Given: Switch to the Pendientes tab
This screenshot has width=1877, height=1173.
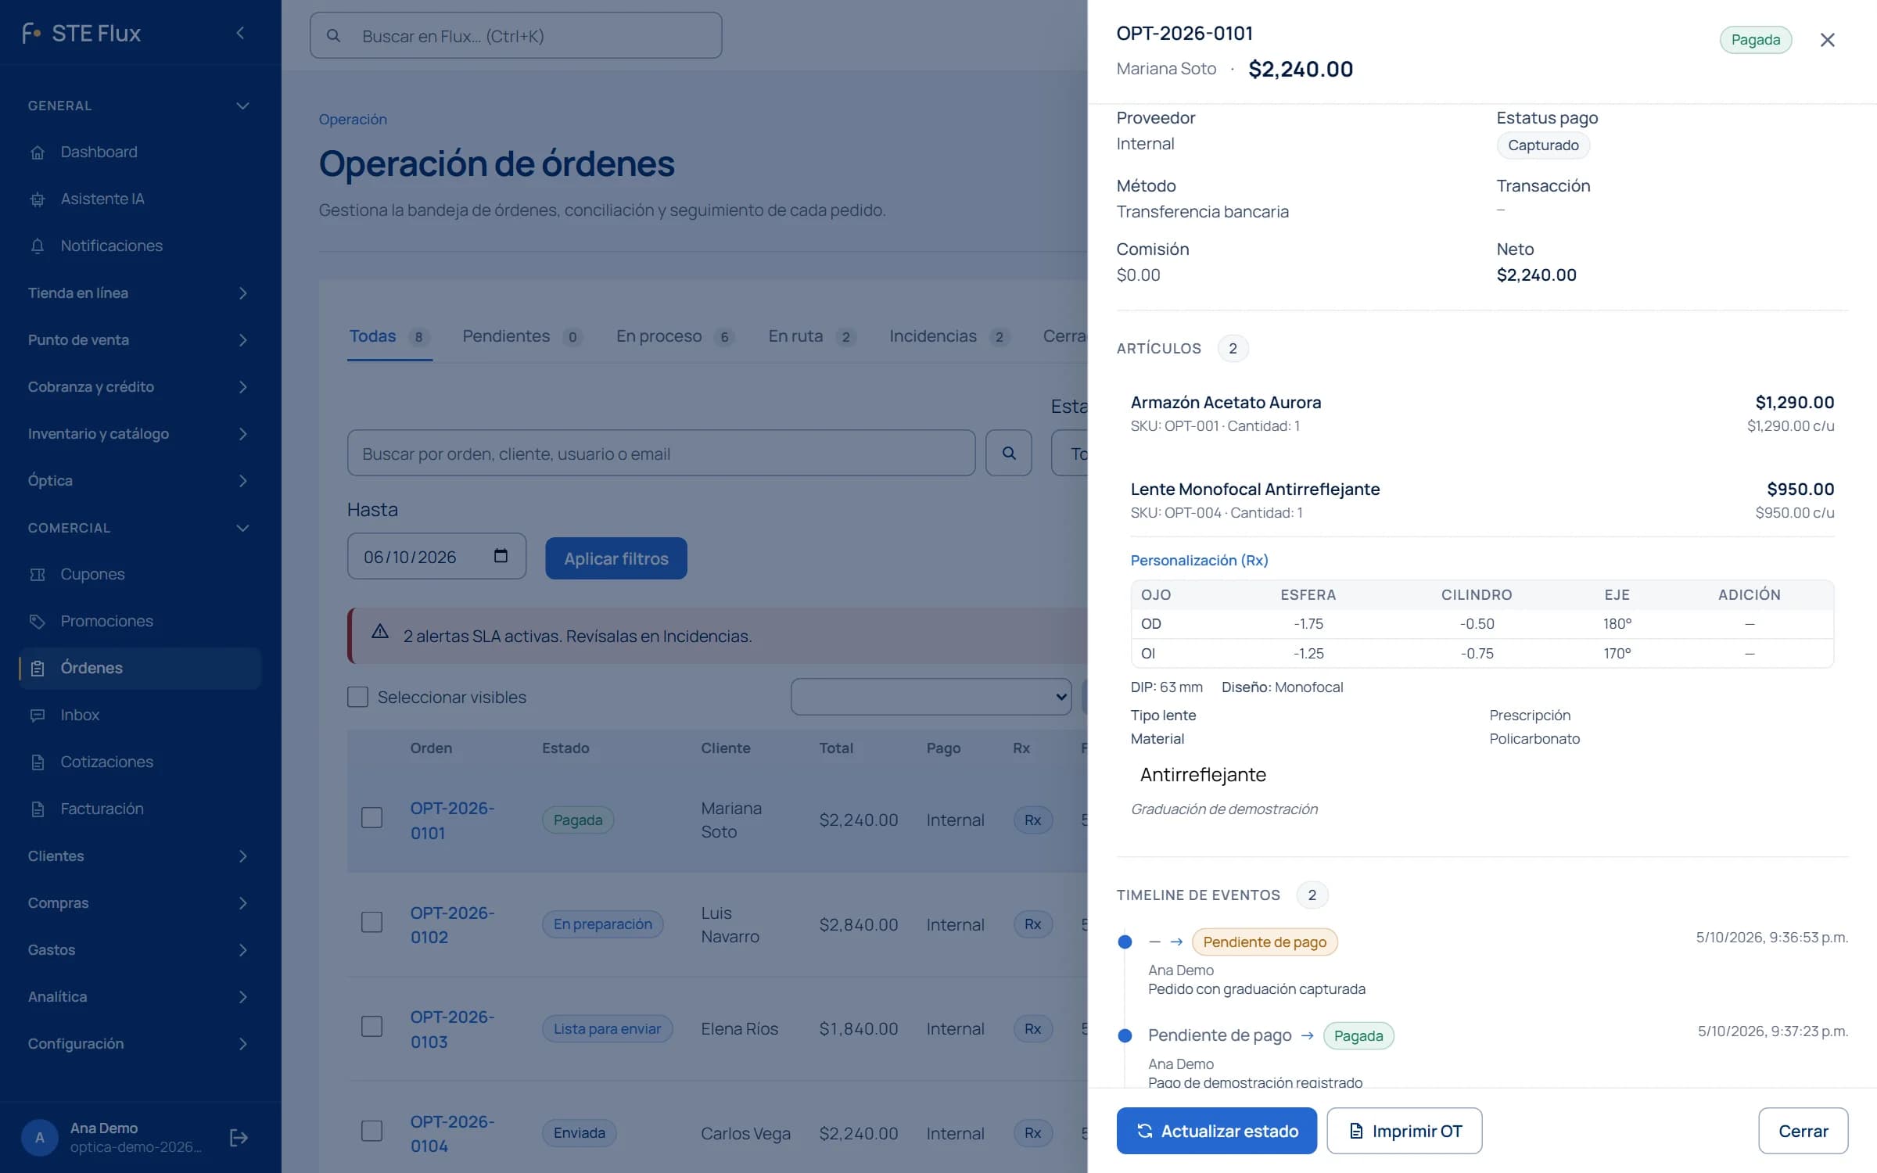Looking at the screenshot, I should click(522, 336).
